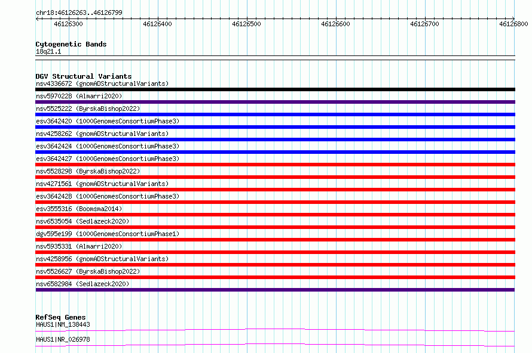Screen dimensions: 532x353
Task: Click ruler position 46126500
Action: (246, 24)
